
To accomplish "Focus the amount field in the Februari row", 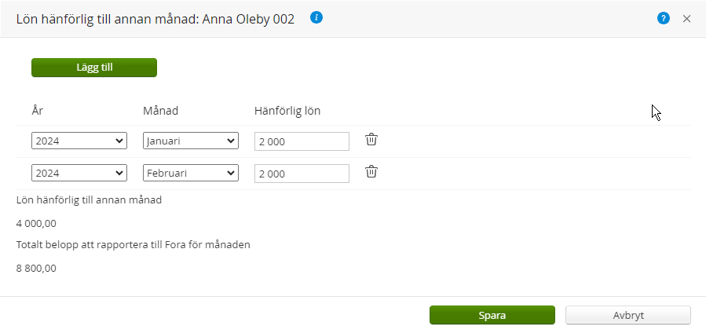I will [302, 174].
